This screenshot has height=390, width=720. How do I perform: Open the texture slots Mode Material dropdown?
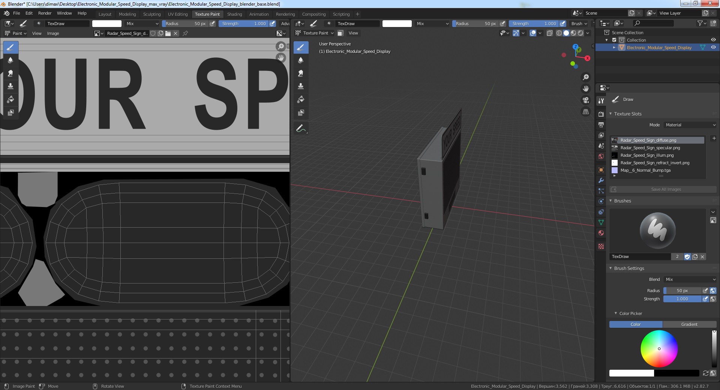(690, 125)
